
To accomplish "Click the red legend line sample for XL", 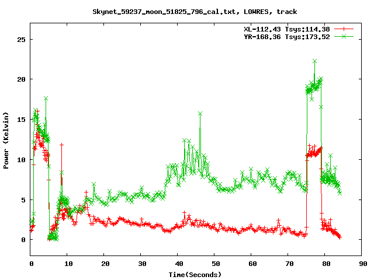I will tap(344, 29).
